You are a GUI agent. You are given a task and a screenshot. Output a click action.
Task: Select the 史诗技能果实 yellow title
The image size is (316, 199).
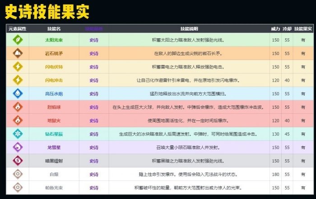47,11
